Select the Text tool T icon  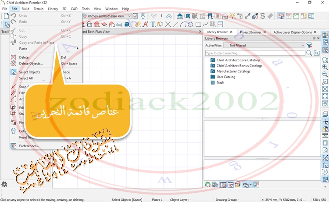click(x=153, y=24)
